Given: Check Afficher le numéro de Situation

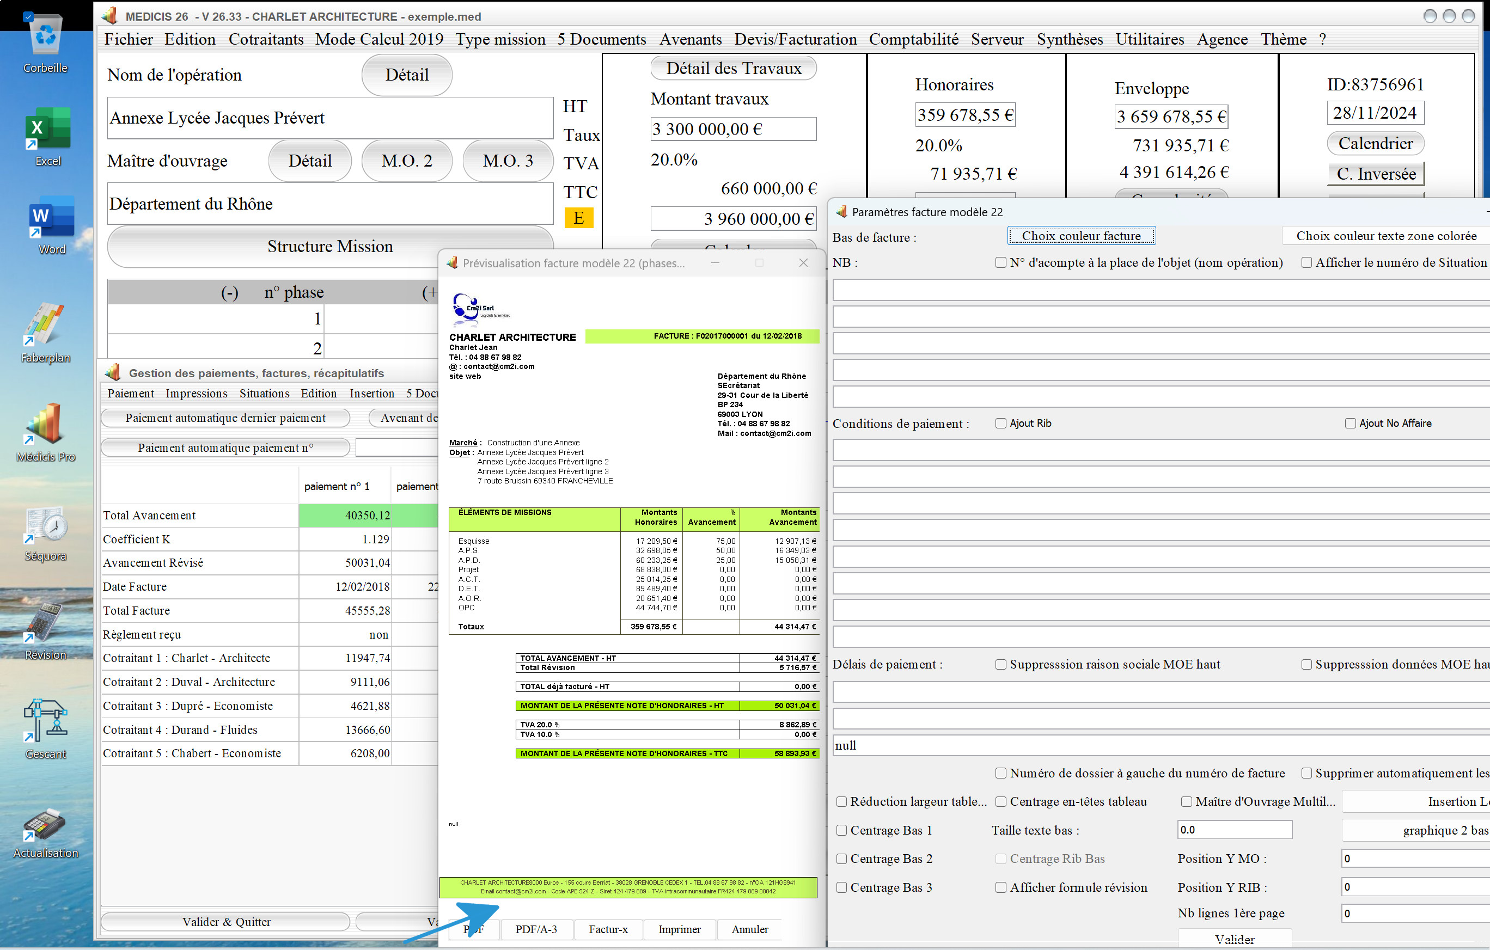Looking at the screenshot, I should click(1306, 263).
